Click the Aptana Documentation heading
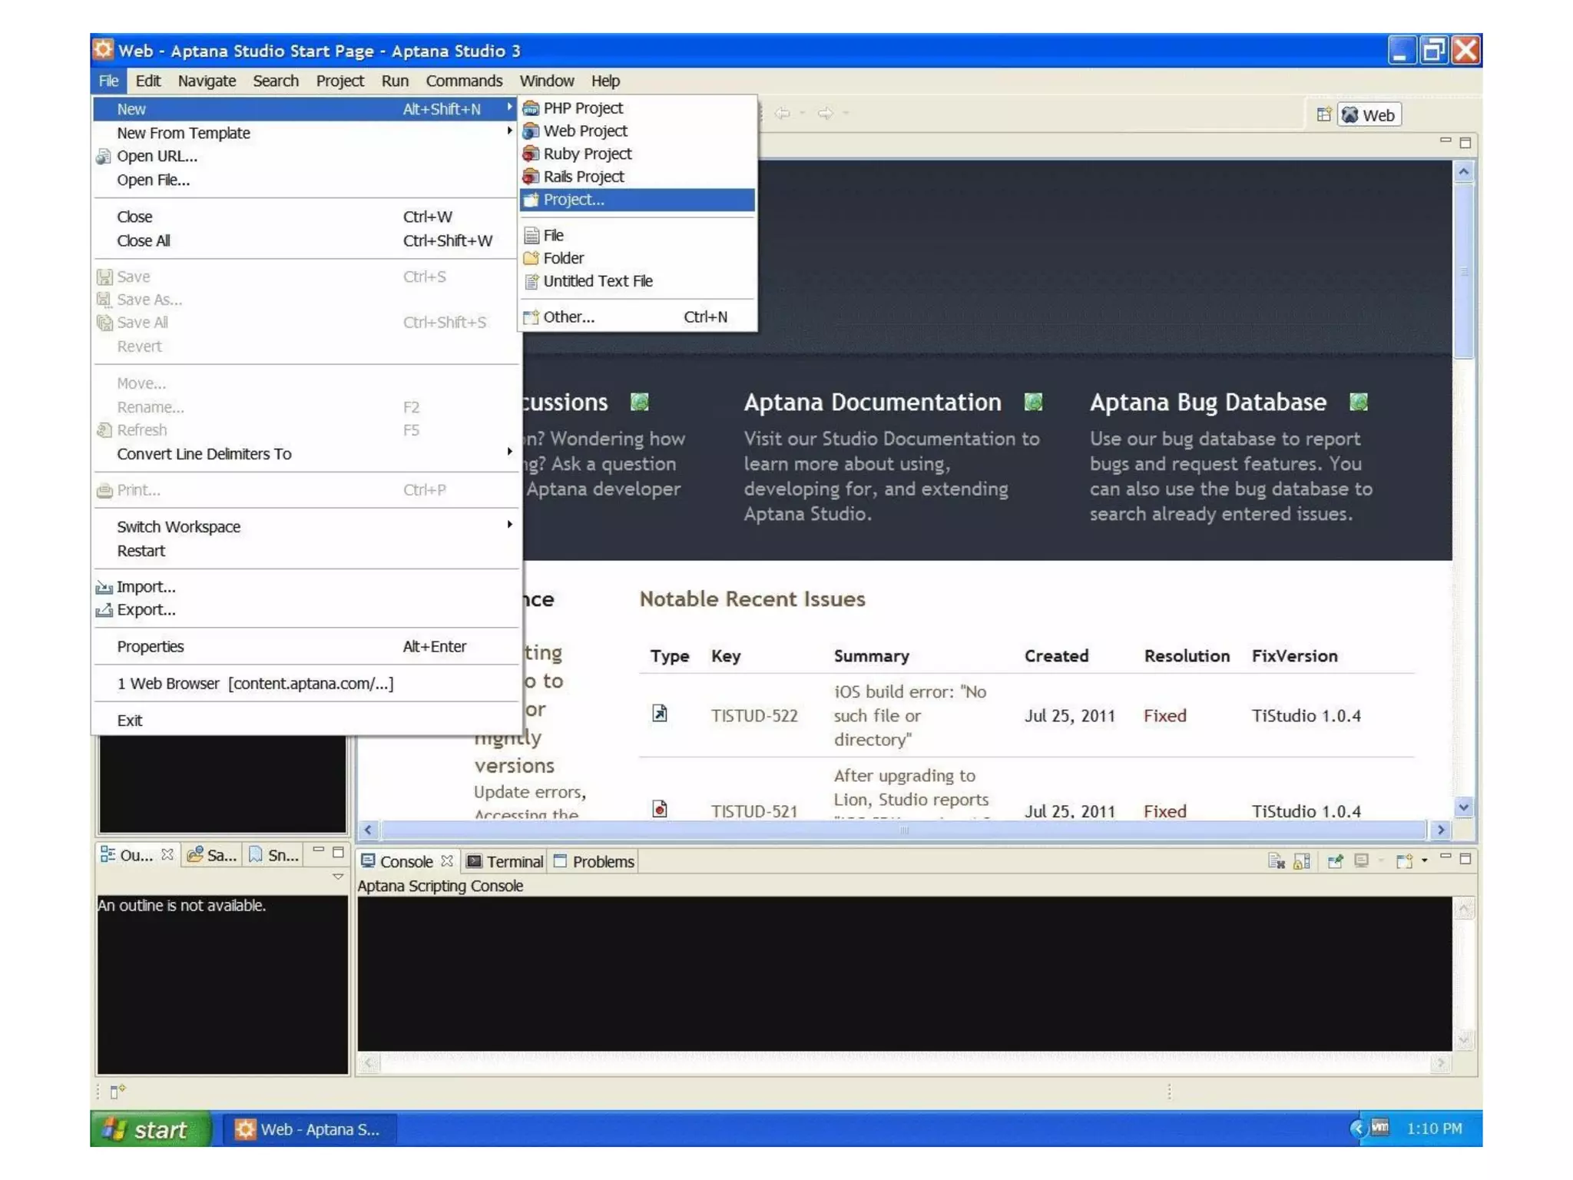The width and height of the screenshot is (1573, 1180). (x=872, y=402)
